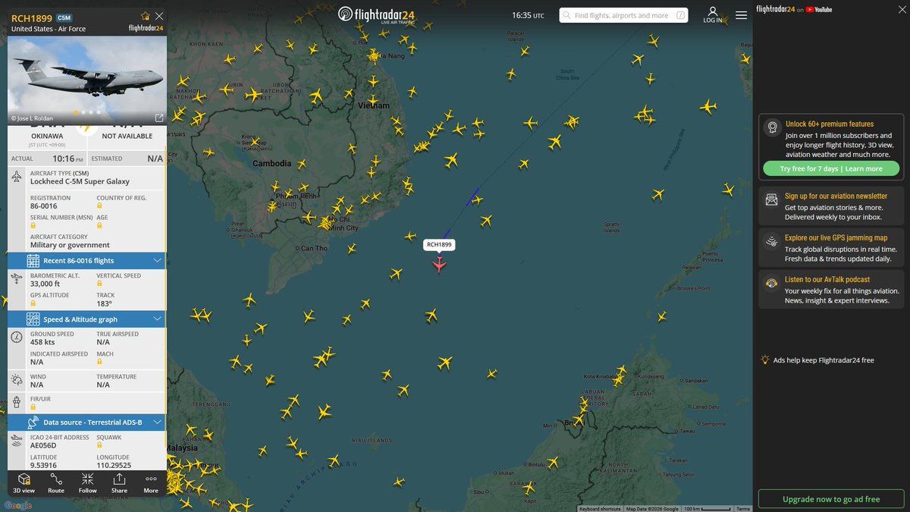Click the longitude value 110.29525

(x=115, y=465)
